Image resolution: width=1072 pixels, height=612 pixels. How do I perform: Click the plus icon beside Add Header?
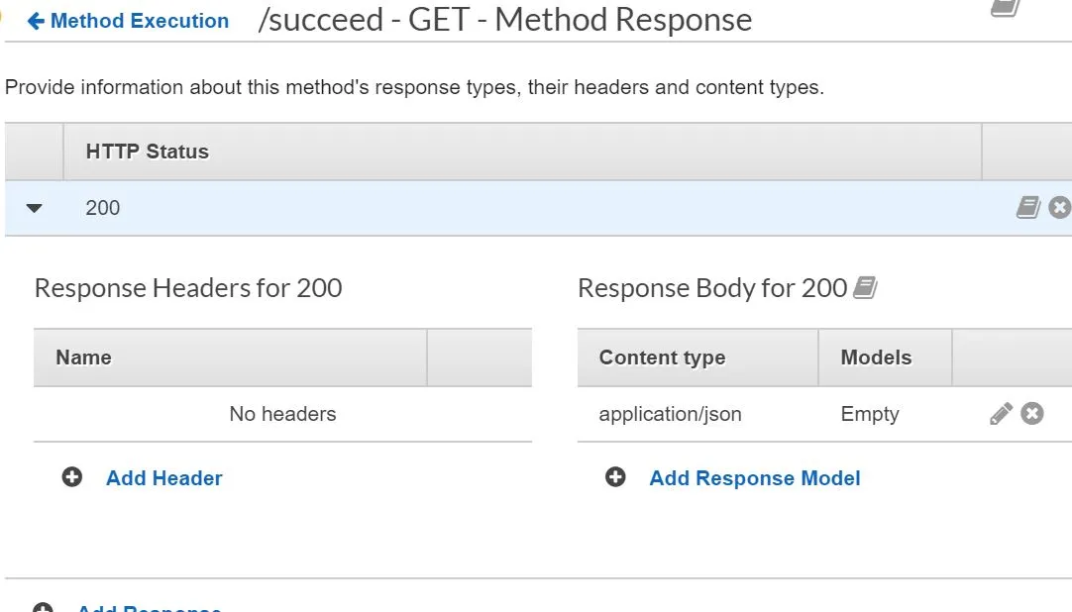(72, 477)
